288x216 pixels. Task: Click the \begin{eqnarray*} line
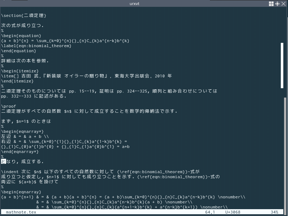click(x=22, y=131)
